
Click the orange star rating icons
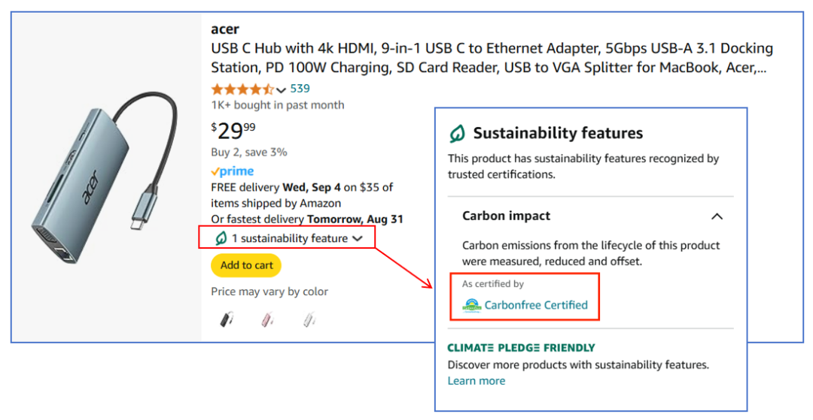coord(242,89)
